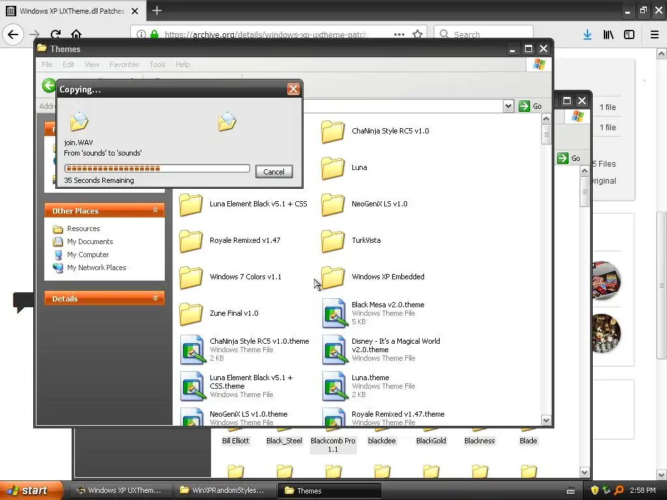Viewport: 667px width, 500px height.
Task: Open the ChaNinja Style RC5 v1.0 folder icon
Action: point(333,132)
